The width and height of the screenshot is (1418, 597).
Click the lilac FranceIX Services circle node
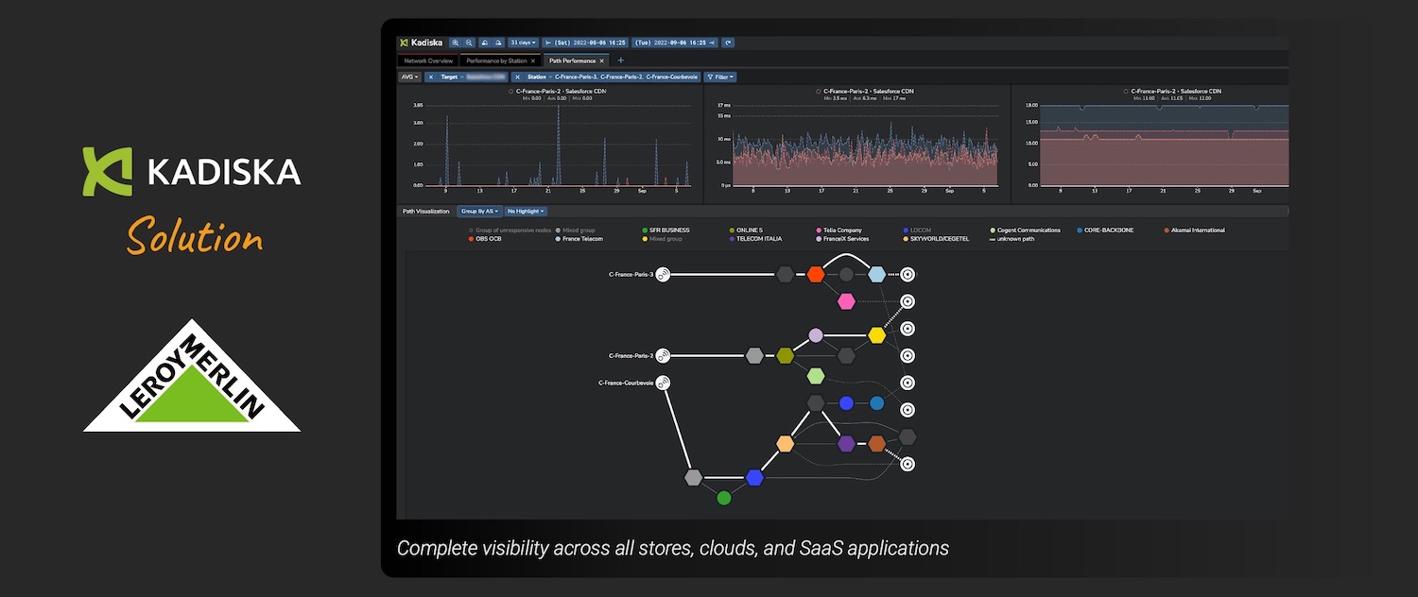[816, 335]
